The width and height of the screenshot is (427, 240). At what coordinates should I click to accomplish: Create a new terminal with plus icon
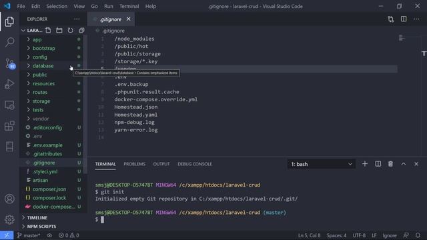(x=365, y=164)
